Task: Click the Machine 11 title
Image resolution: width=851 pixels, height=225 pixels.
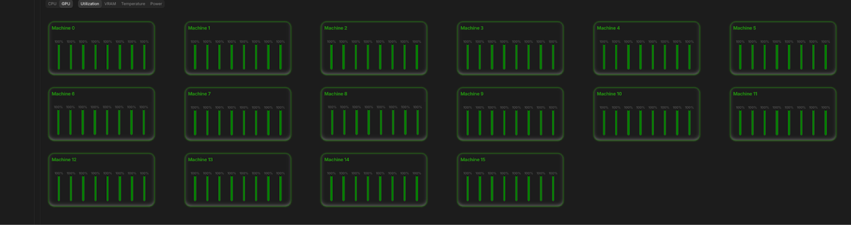Action: click(x=745, y=94)
